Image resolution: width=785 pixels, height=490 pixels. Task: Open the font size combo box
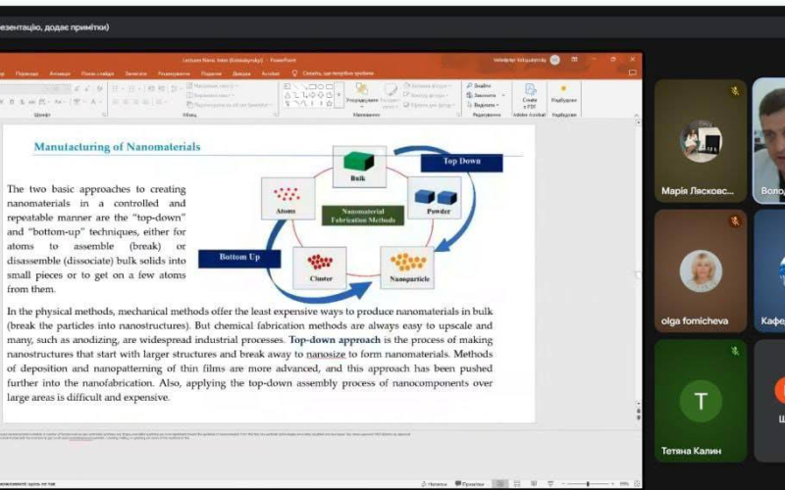62,88
